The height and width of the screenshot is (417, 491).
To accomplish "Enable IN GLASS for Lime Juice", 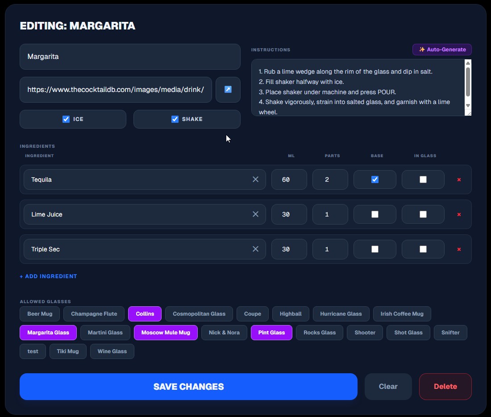I will tap(423, 214).
